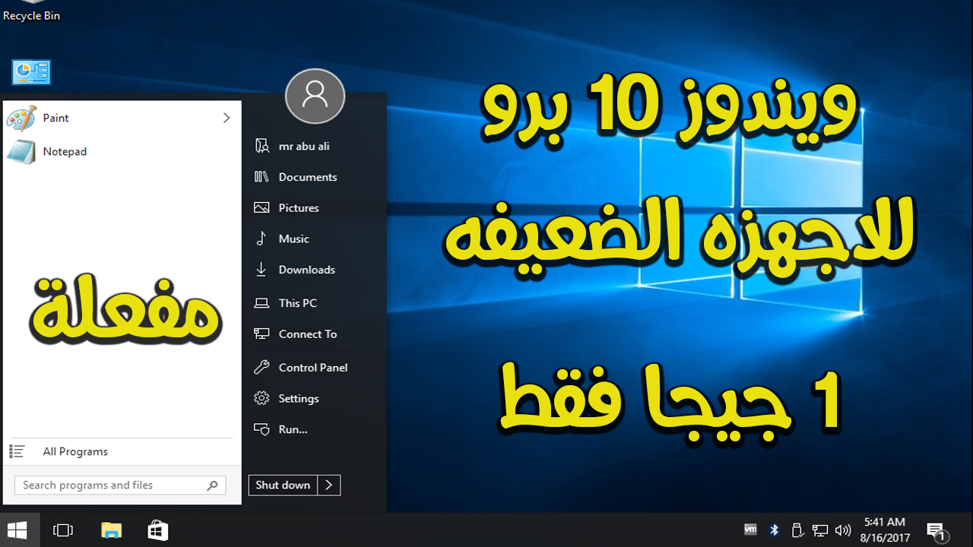Click the search magnifier icon
The height and width of the screenshot is (547, 973).
tap(213, 485)
